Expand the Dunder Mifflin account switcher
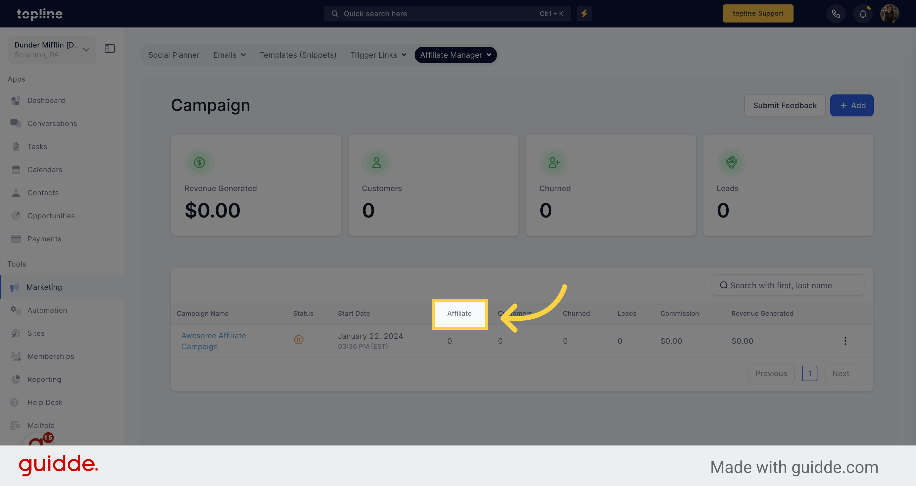The width and height of the screenshot is (916, 486). point(52,50)
